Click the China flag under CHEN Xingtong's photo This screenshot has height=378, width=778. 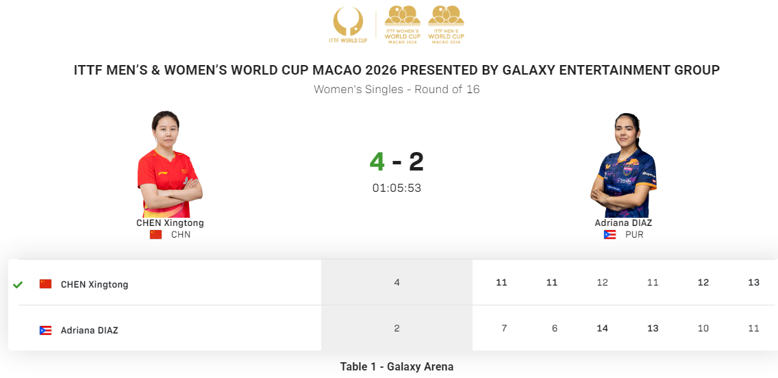click(155, 235)
